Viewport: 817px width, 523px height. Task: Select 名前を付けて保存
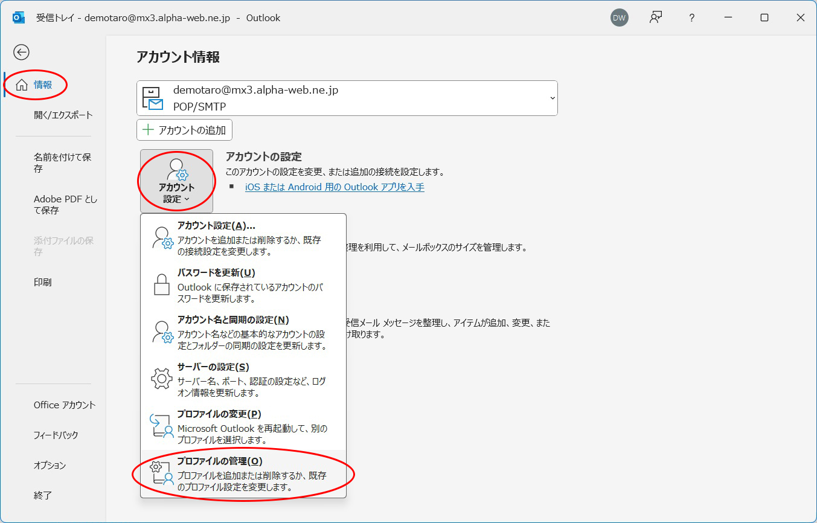63,163
